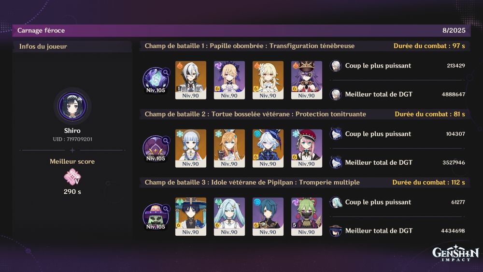Click 'Meilleur total de DGT' in Battlefield 2
The width and height of the screenshot is (483, 272).
point(379,163)
